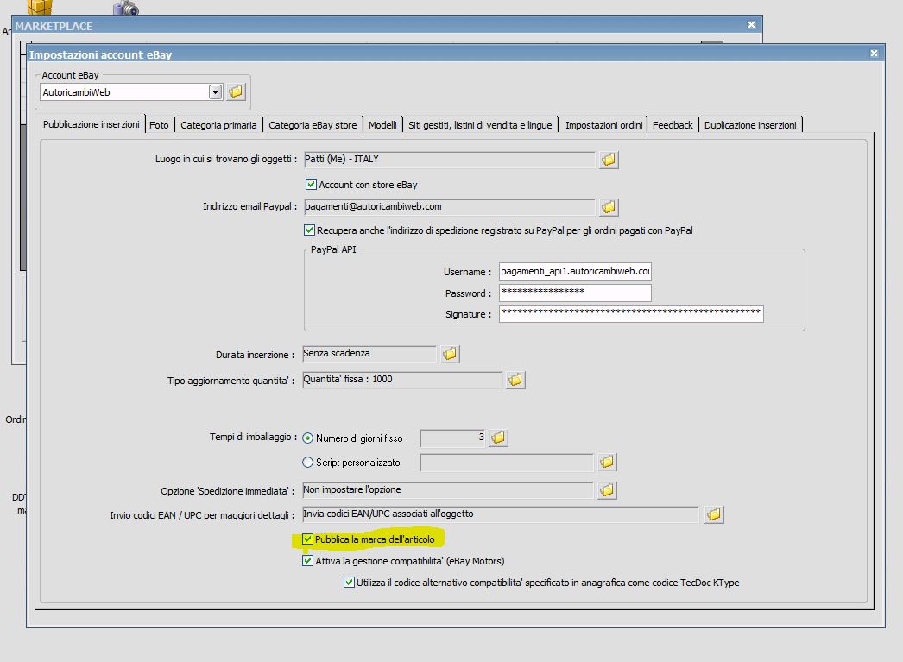Click the Non impostare l'opzione field
This screenshot has height=662, width=903.
click(x=447, y=490)
